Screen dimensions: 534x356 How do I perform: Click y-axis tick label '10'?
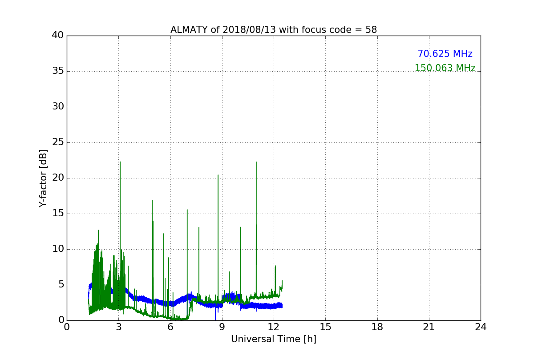pyautogui.click(x=58, y=249)
